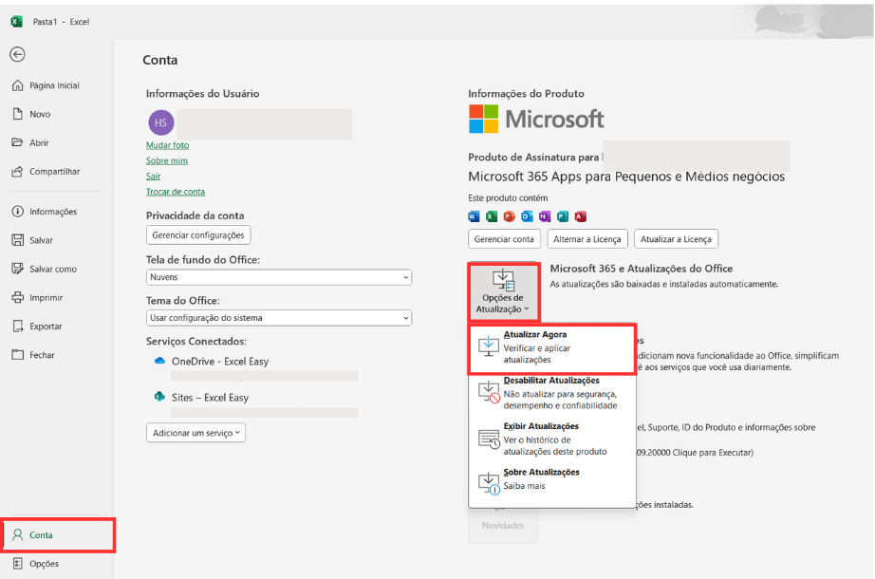Click the Gerenciar conta button
The height and width of the screenshot is (579, 875).
[505, 239]
